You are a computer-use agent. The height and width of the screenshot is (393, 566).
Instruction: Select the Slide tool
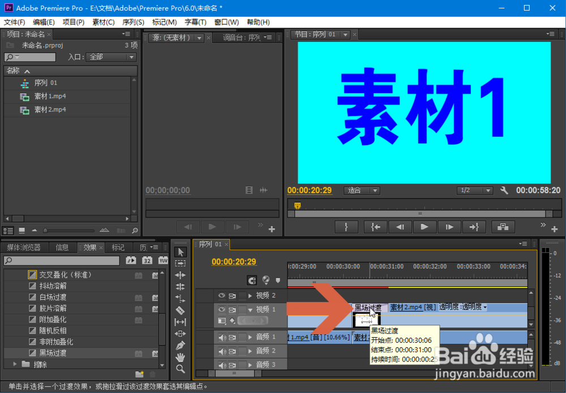tap(181, 334)
